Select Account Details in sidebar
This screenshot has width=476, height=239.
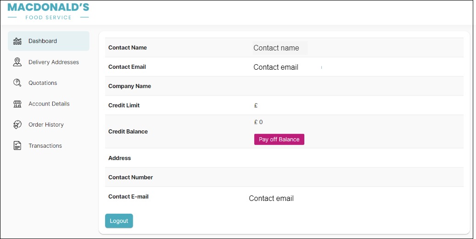point(49,104)
